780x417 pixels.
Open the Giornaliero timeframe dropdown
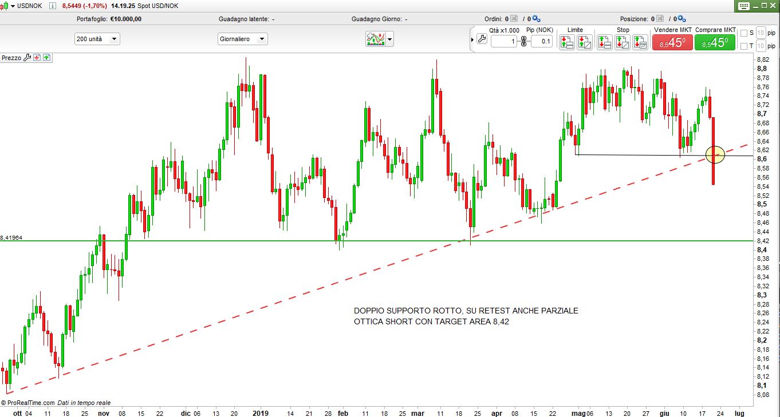(x=242, y=39)
